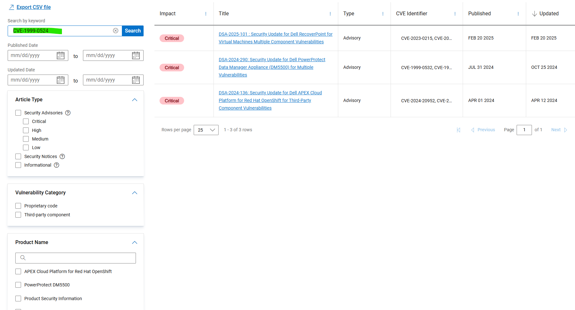The width and height of the screenshot is (575, 310).
Task: Open advisory DSA-2024-136 APEX Cloud link
Action: coord(270,100)
